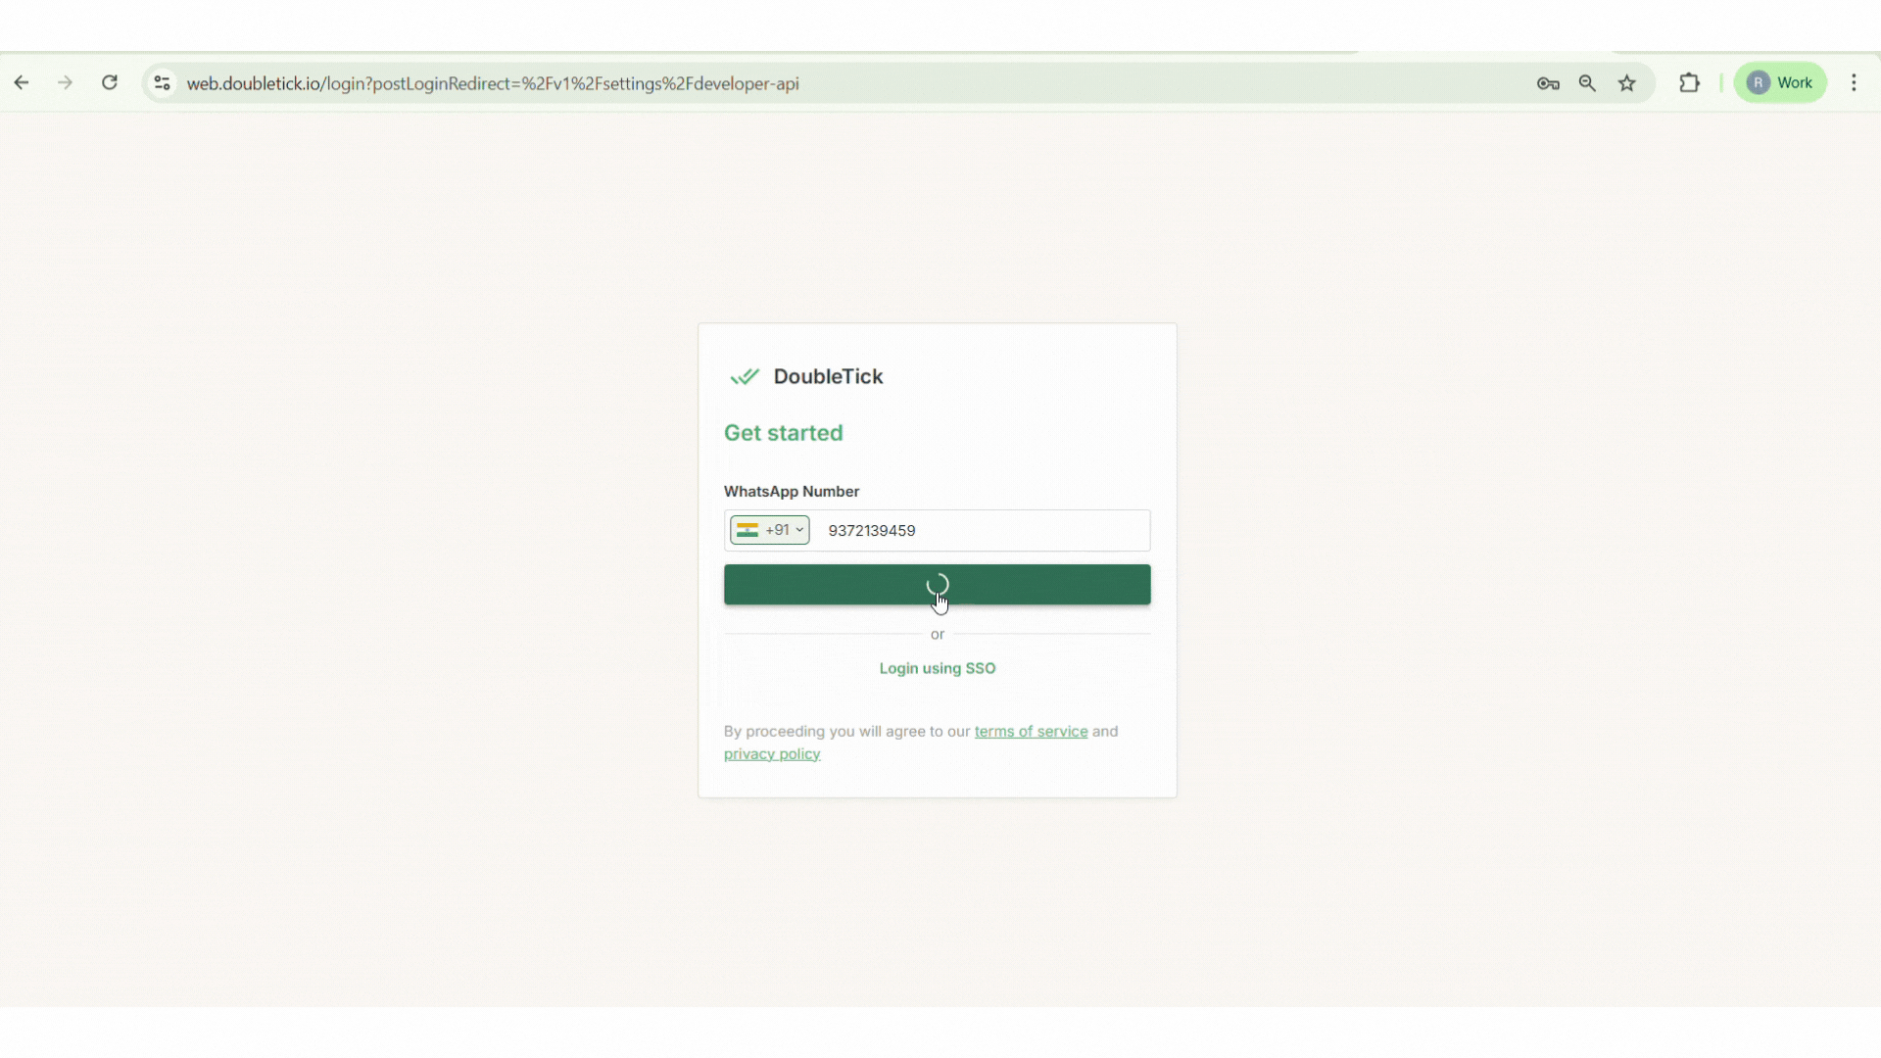This screenshot has height=1058, width=1881.
Task: Click the browser forward arrow
Action: tap(66, 83)
